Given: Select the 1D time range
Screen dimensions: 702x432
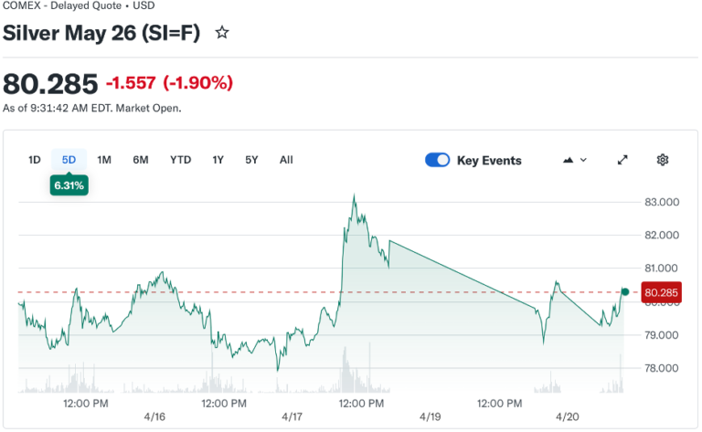Looking at the screenshot, I should 35,160.
